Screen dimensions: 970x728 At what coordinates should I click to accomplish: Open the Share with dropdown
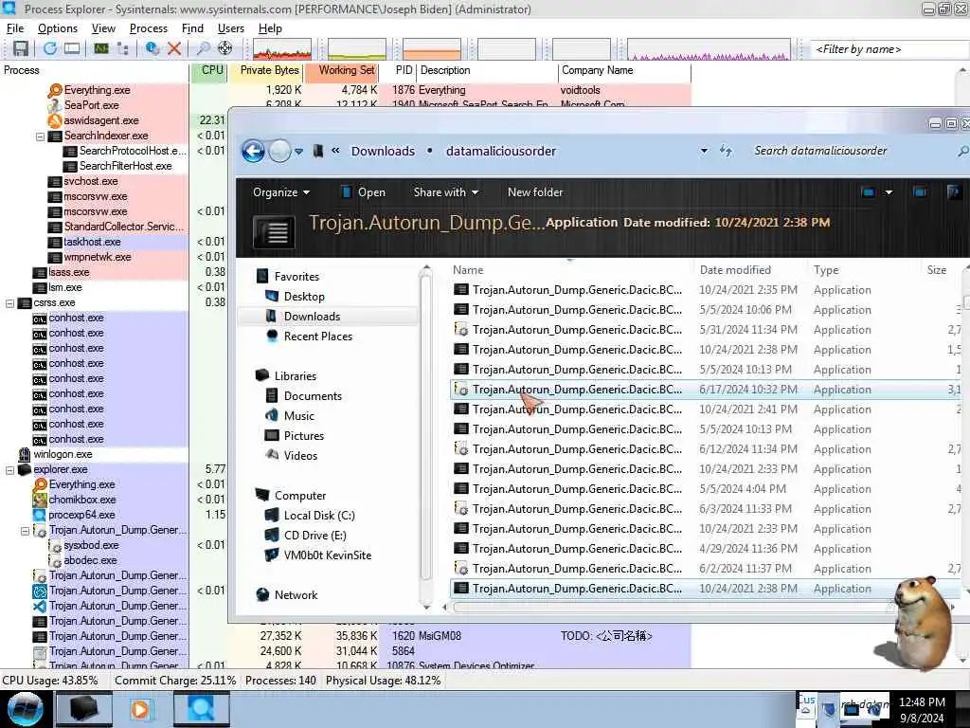click(x=446, y=192)
